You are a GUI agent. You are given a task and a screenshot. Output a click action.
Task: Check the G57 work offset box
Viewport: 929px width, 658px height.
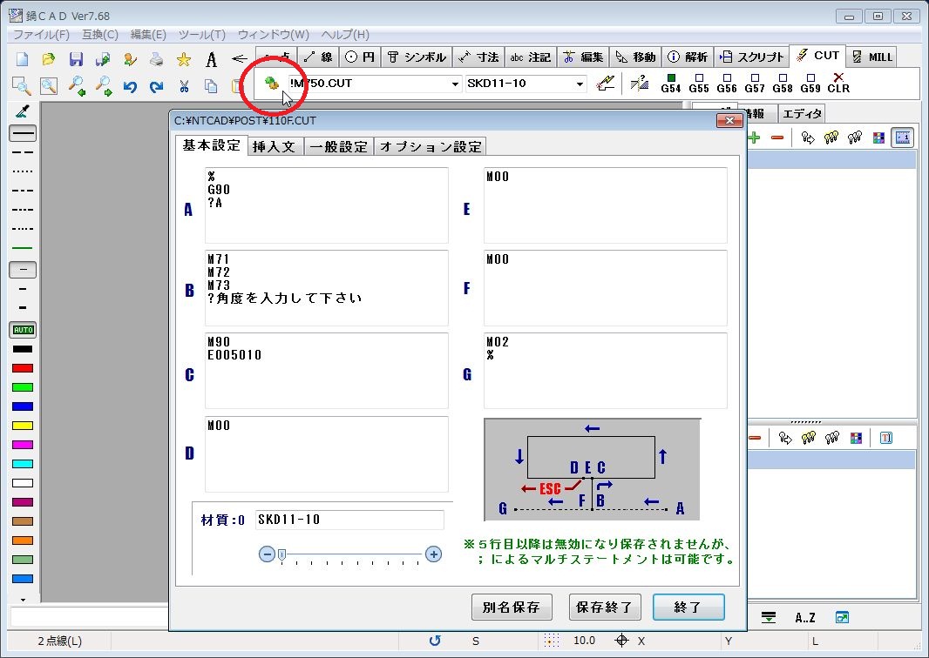(755, 77)
